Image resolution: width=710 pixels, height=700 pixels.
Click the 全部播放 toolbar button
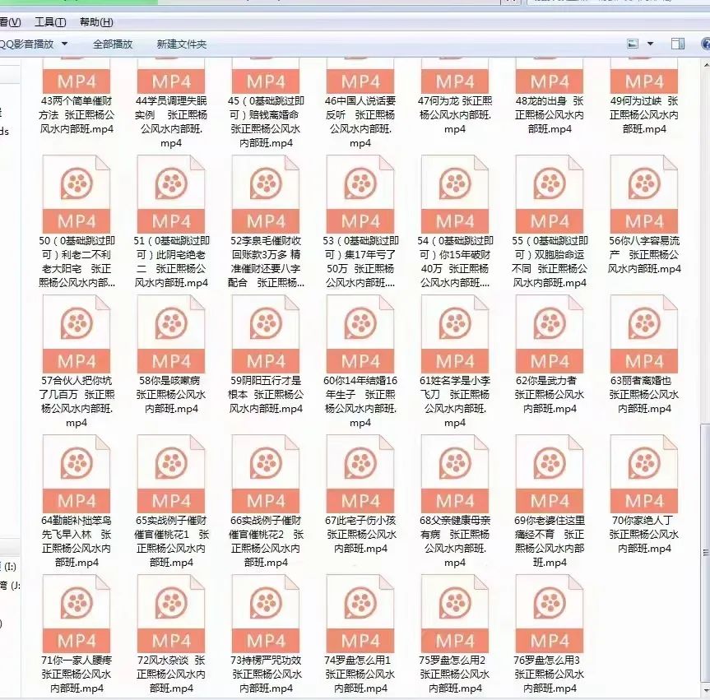coord(114,44)
